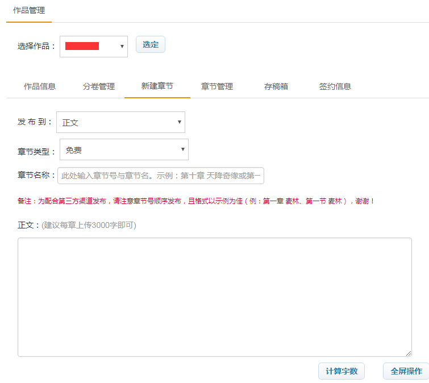429x383 pixels.
Task: Enter fullscreen with the 全屏操作 button
Action: 406,371
